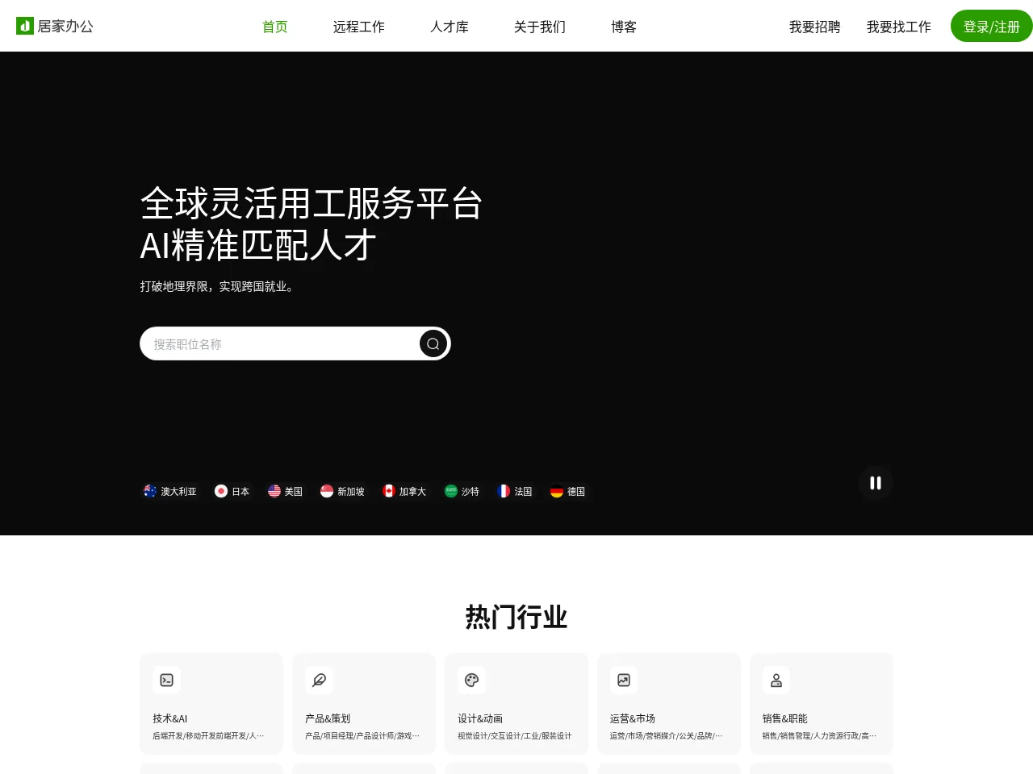Open the 产品&策划 industry card title
The image size is (1033, 774).
[x=328, y=718]
